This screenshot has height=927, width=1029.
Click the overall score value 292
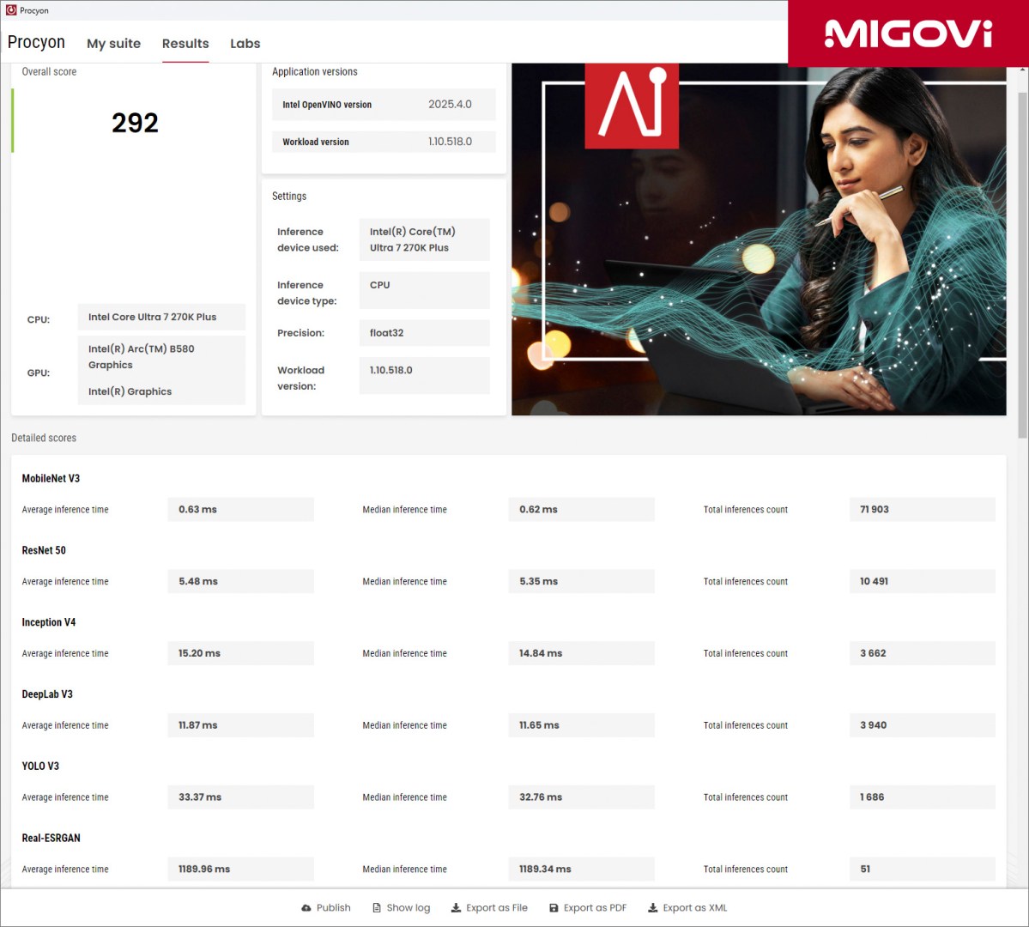tap(135, 123)
